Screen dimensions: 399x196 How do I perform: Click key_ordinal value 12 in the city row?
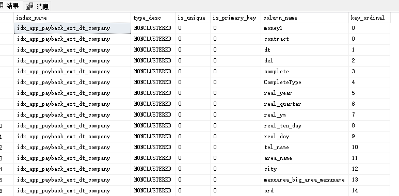click(x=369, y=169)
